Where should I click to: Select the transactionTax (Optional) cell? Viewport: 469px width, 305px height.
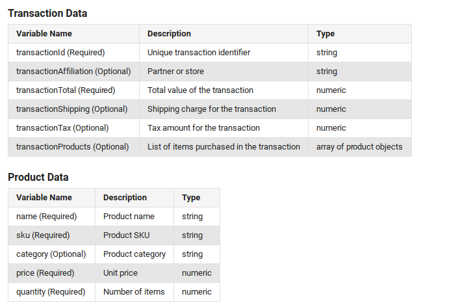[62, 128]
